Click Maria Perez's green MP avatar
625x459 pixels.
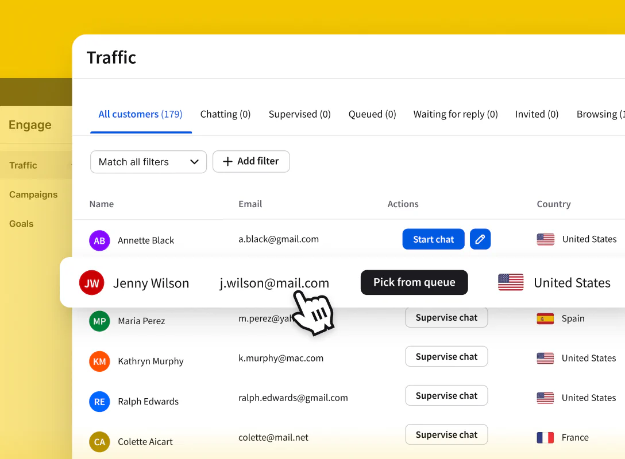[99, 321]
